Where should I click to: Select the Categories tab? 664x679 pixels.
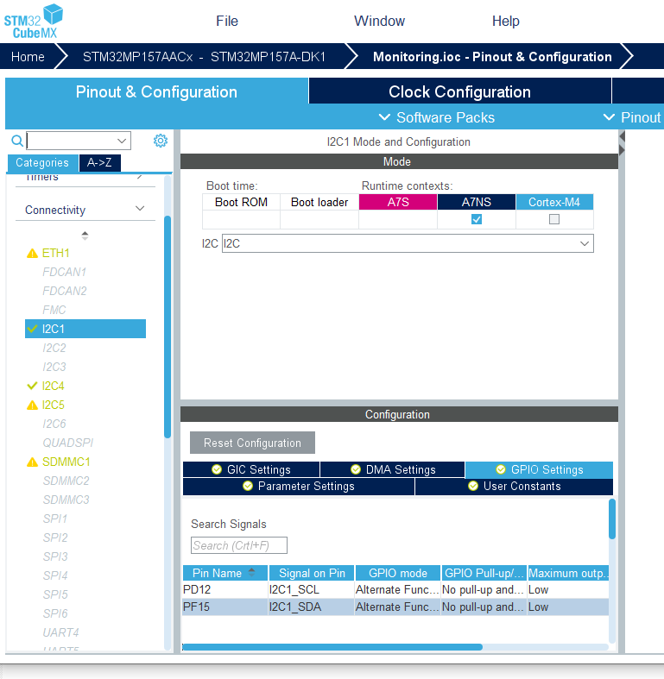[x=42, y=163]
